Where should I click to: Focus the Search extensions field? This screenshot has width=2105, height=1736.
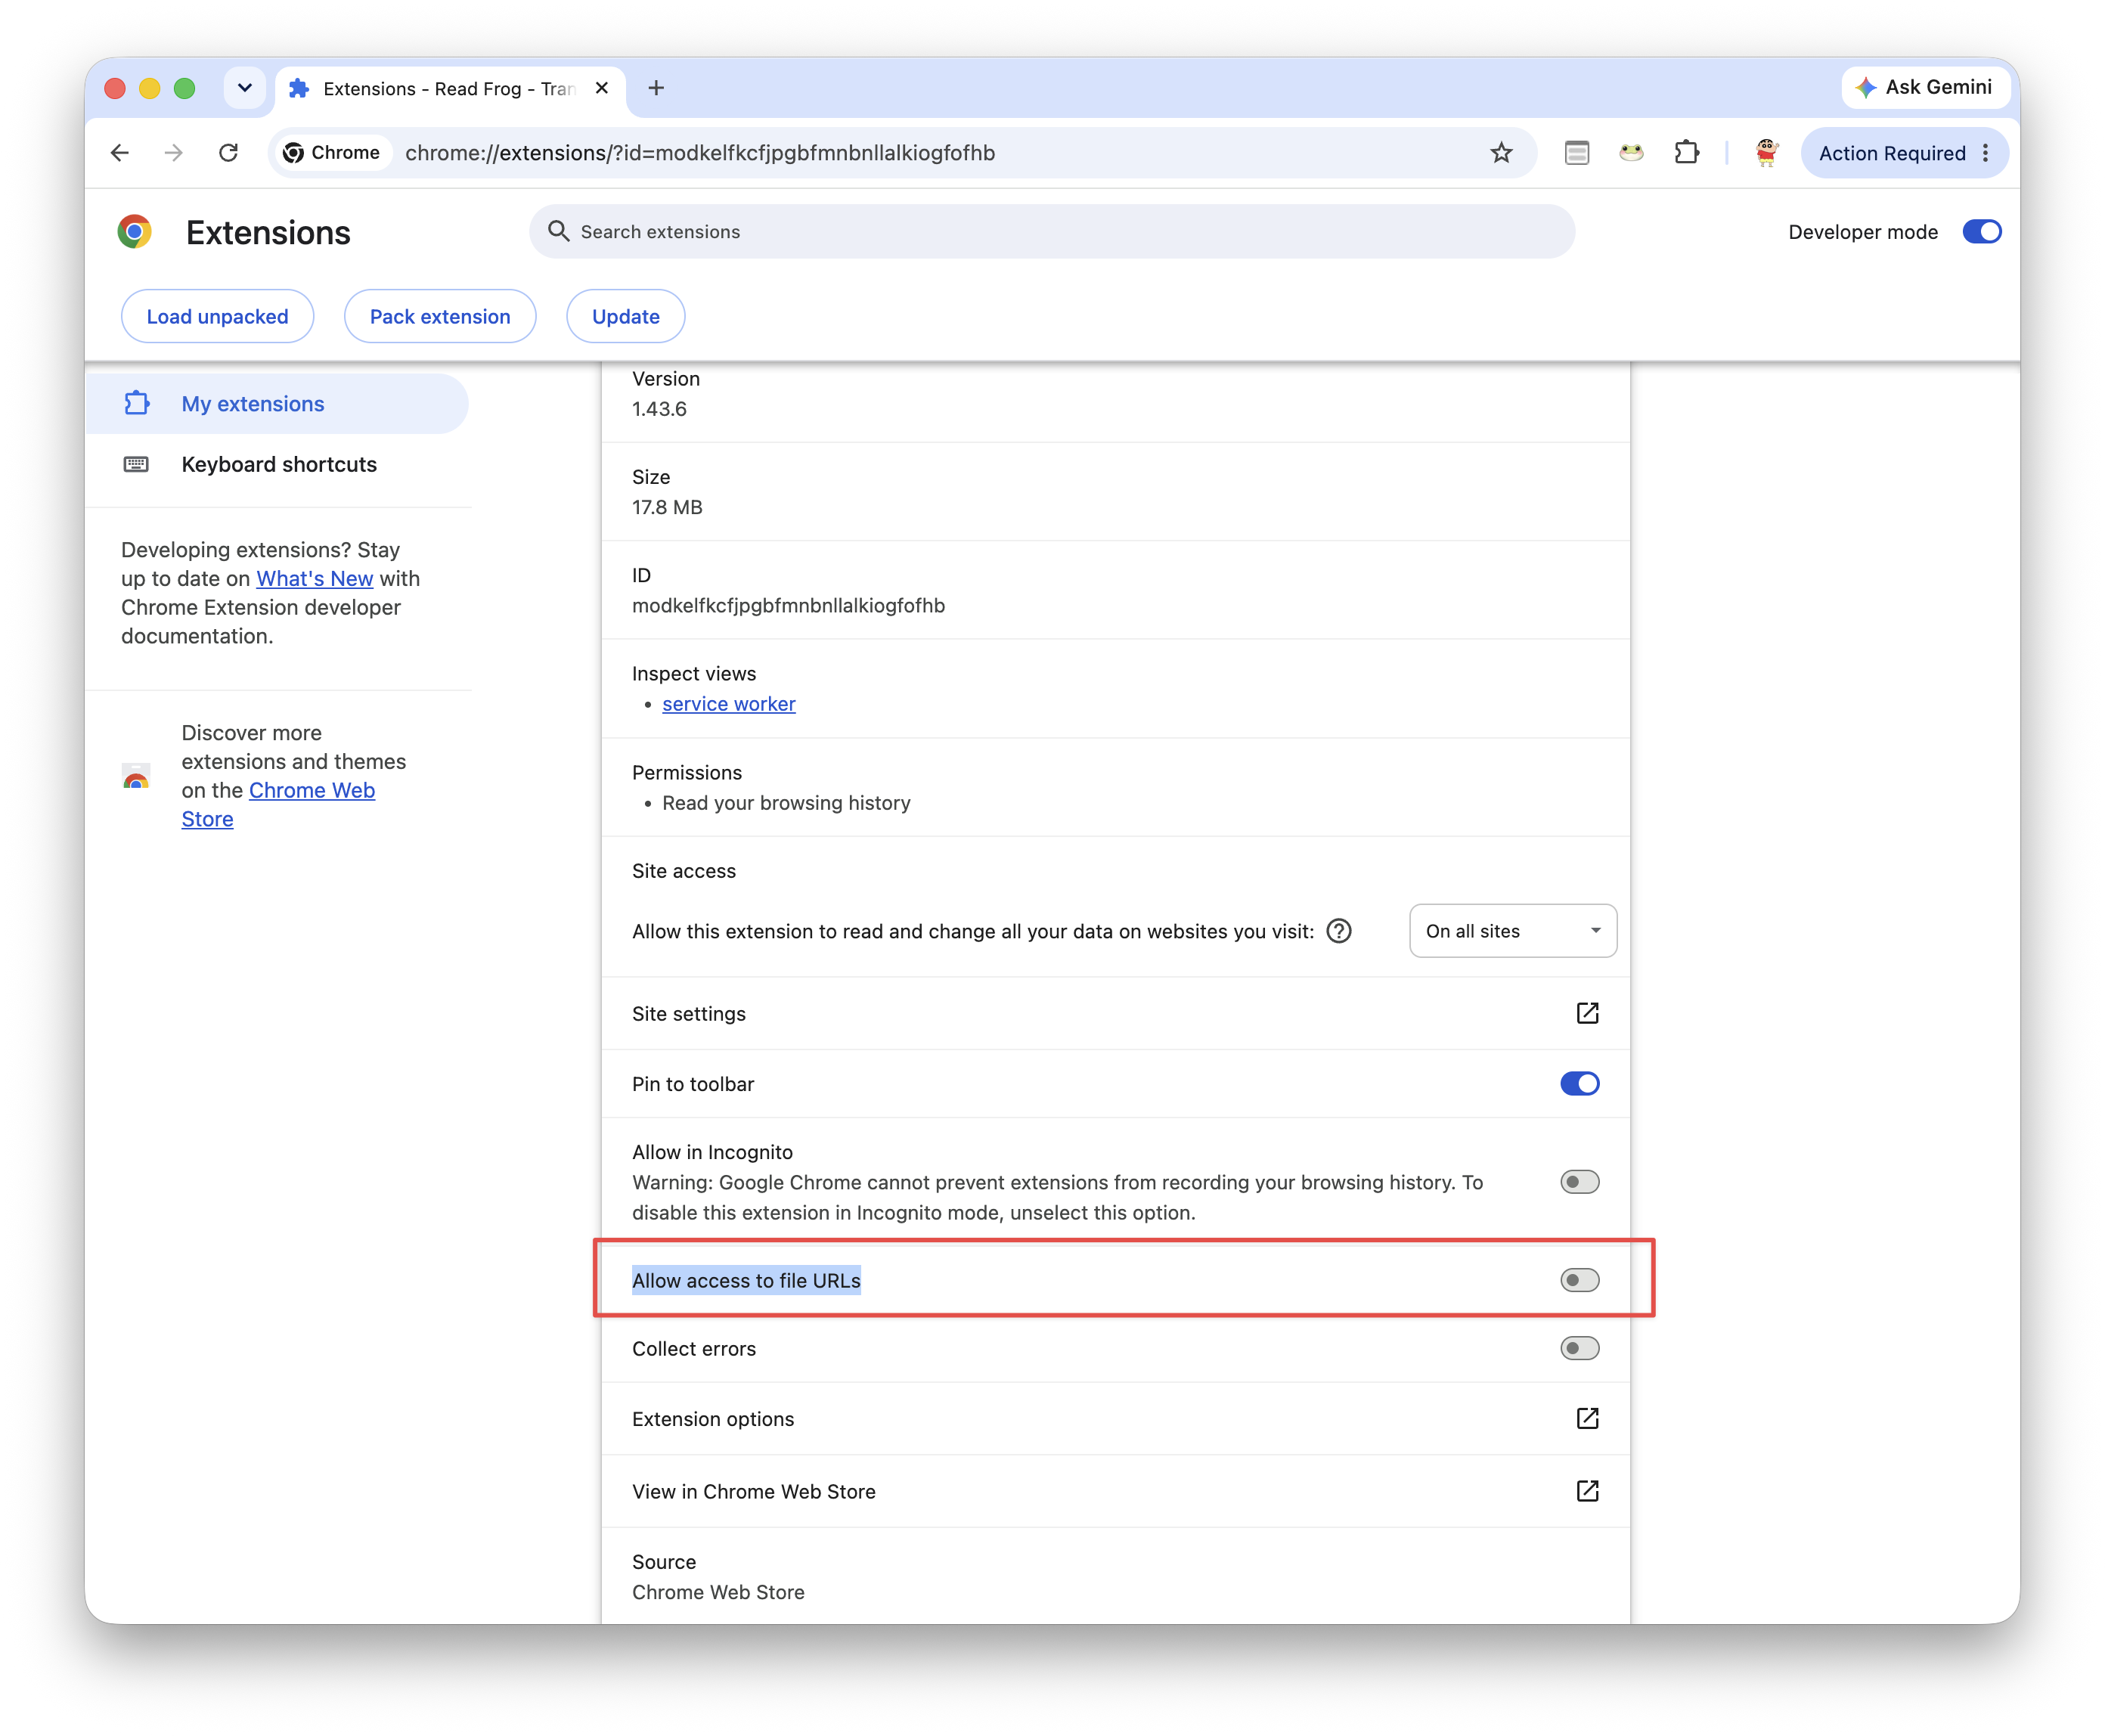(x=1052, y=231)
